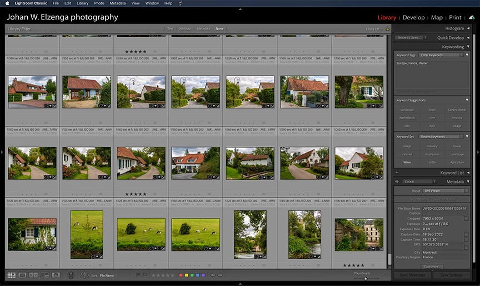Set star rating in the toolbar
The image size is (480, 286).
click(x=163, y=275)
